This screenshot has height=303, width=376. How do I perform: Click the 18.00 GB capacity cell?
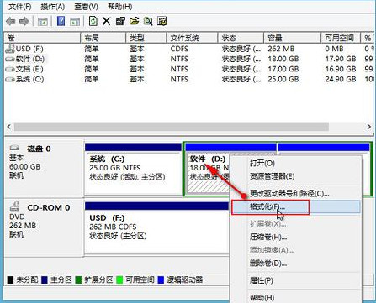click(283, 60)
